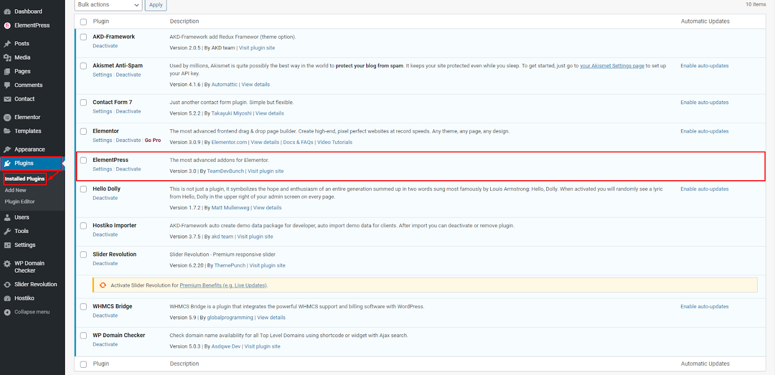Check the Contact Form 7 checkbox
Screen dimensions: 775x375
pyautogui.click(x=83, y=102)
